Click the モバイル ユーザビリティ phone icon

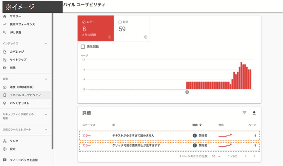(5, 95)
